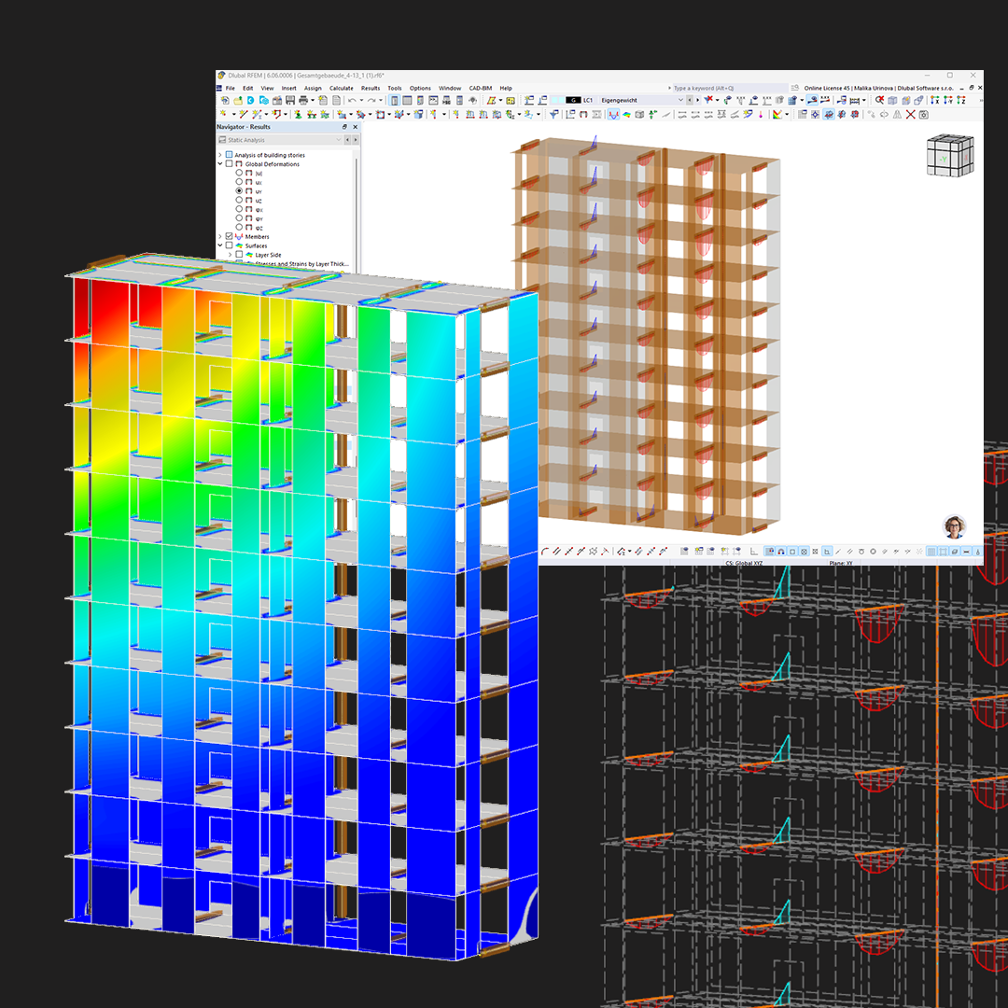Click the Global XYZ coordinate system icon in status bar
Viewport: 1008px width, 1008px height.
(x=745, y=562)
